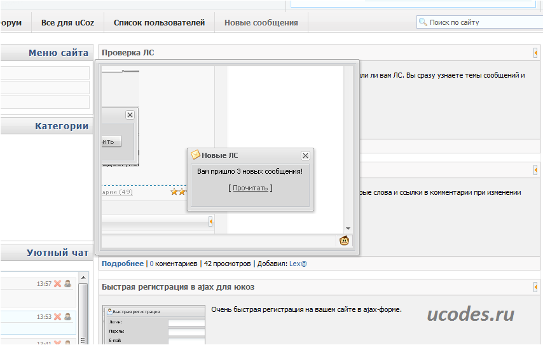The width and height of the screenshot is (543, 345).
Task: Click the 13:53 timestamp in chat
Action: point(44,317)
